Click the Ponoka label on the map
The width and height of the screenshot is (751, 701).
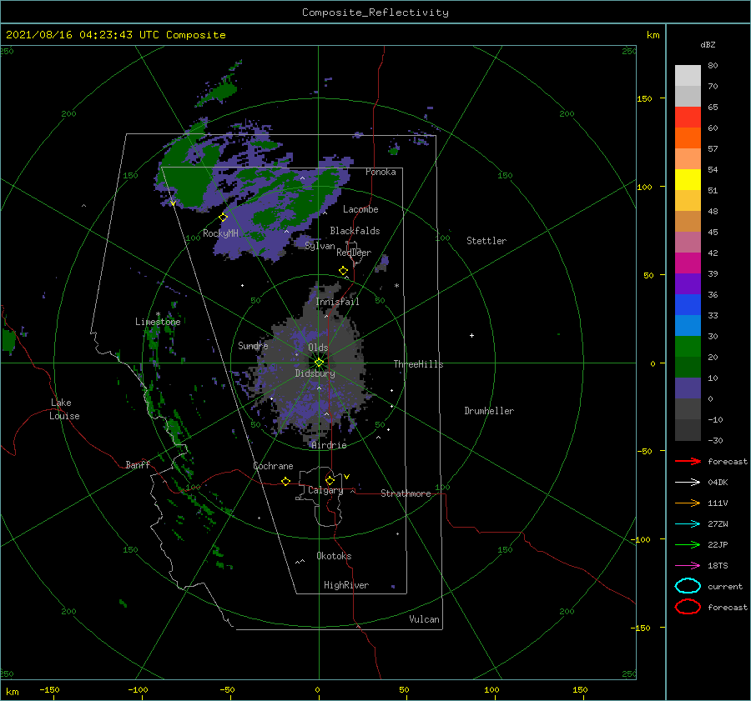381,172
